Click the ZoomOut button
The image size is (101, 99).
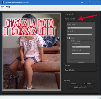(88, 84)
